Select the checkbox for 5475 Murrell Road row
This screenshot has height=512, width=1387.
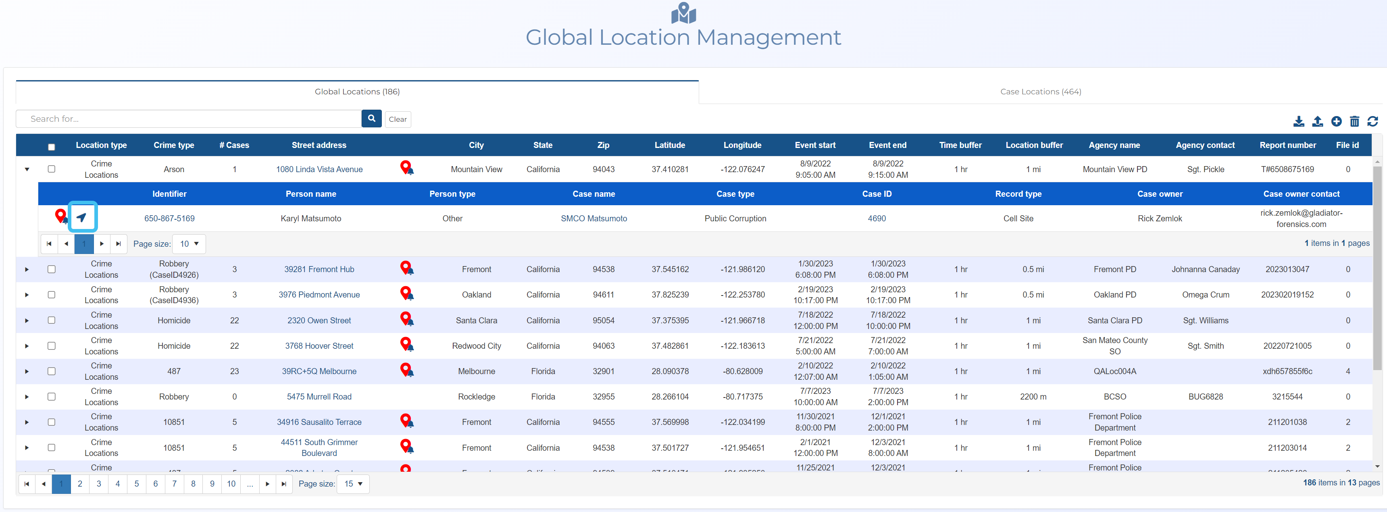pyautogui.click(x=52, y=396)
